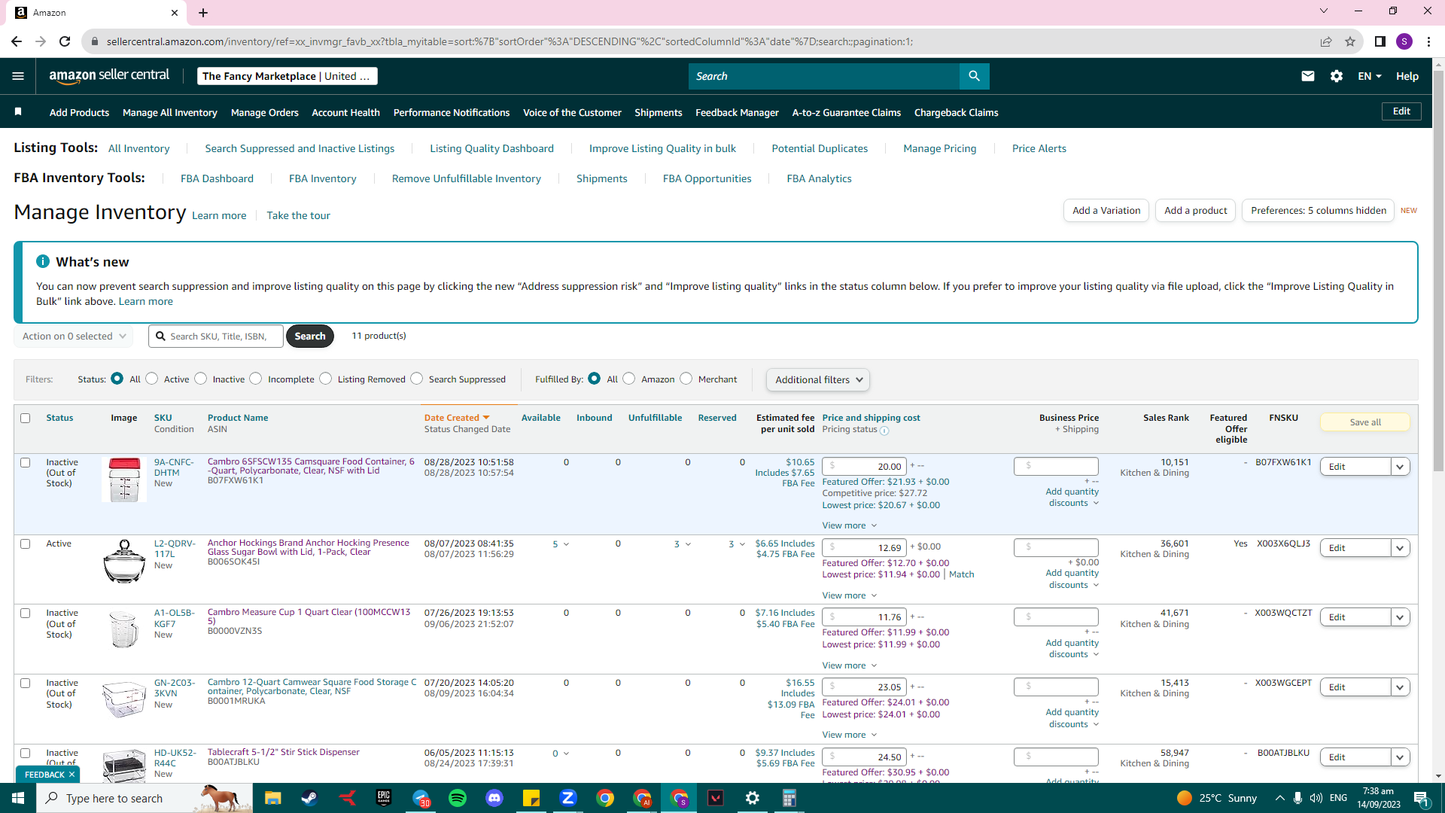Click the SKU, Title, ISBN search field

216,336
